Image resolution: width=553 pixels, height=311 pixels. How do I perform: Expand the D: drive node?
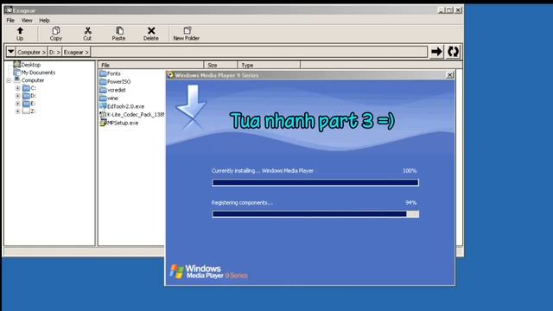click(17, 96)
